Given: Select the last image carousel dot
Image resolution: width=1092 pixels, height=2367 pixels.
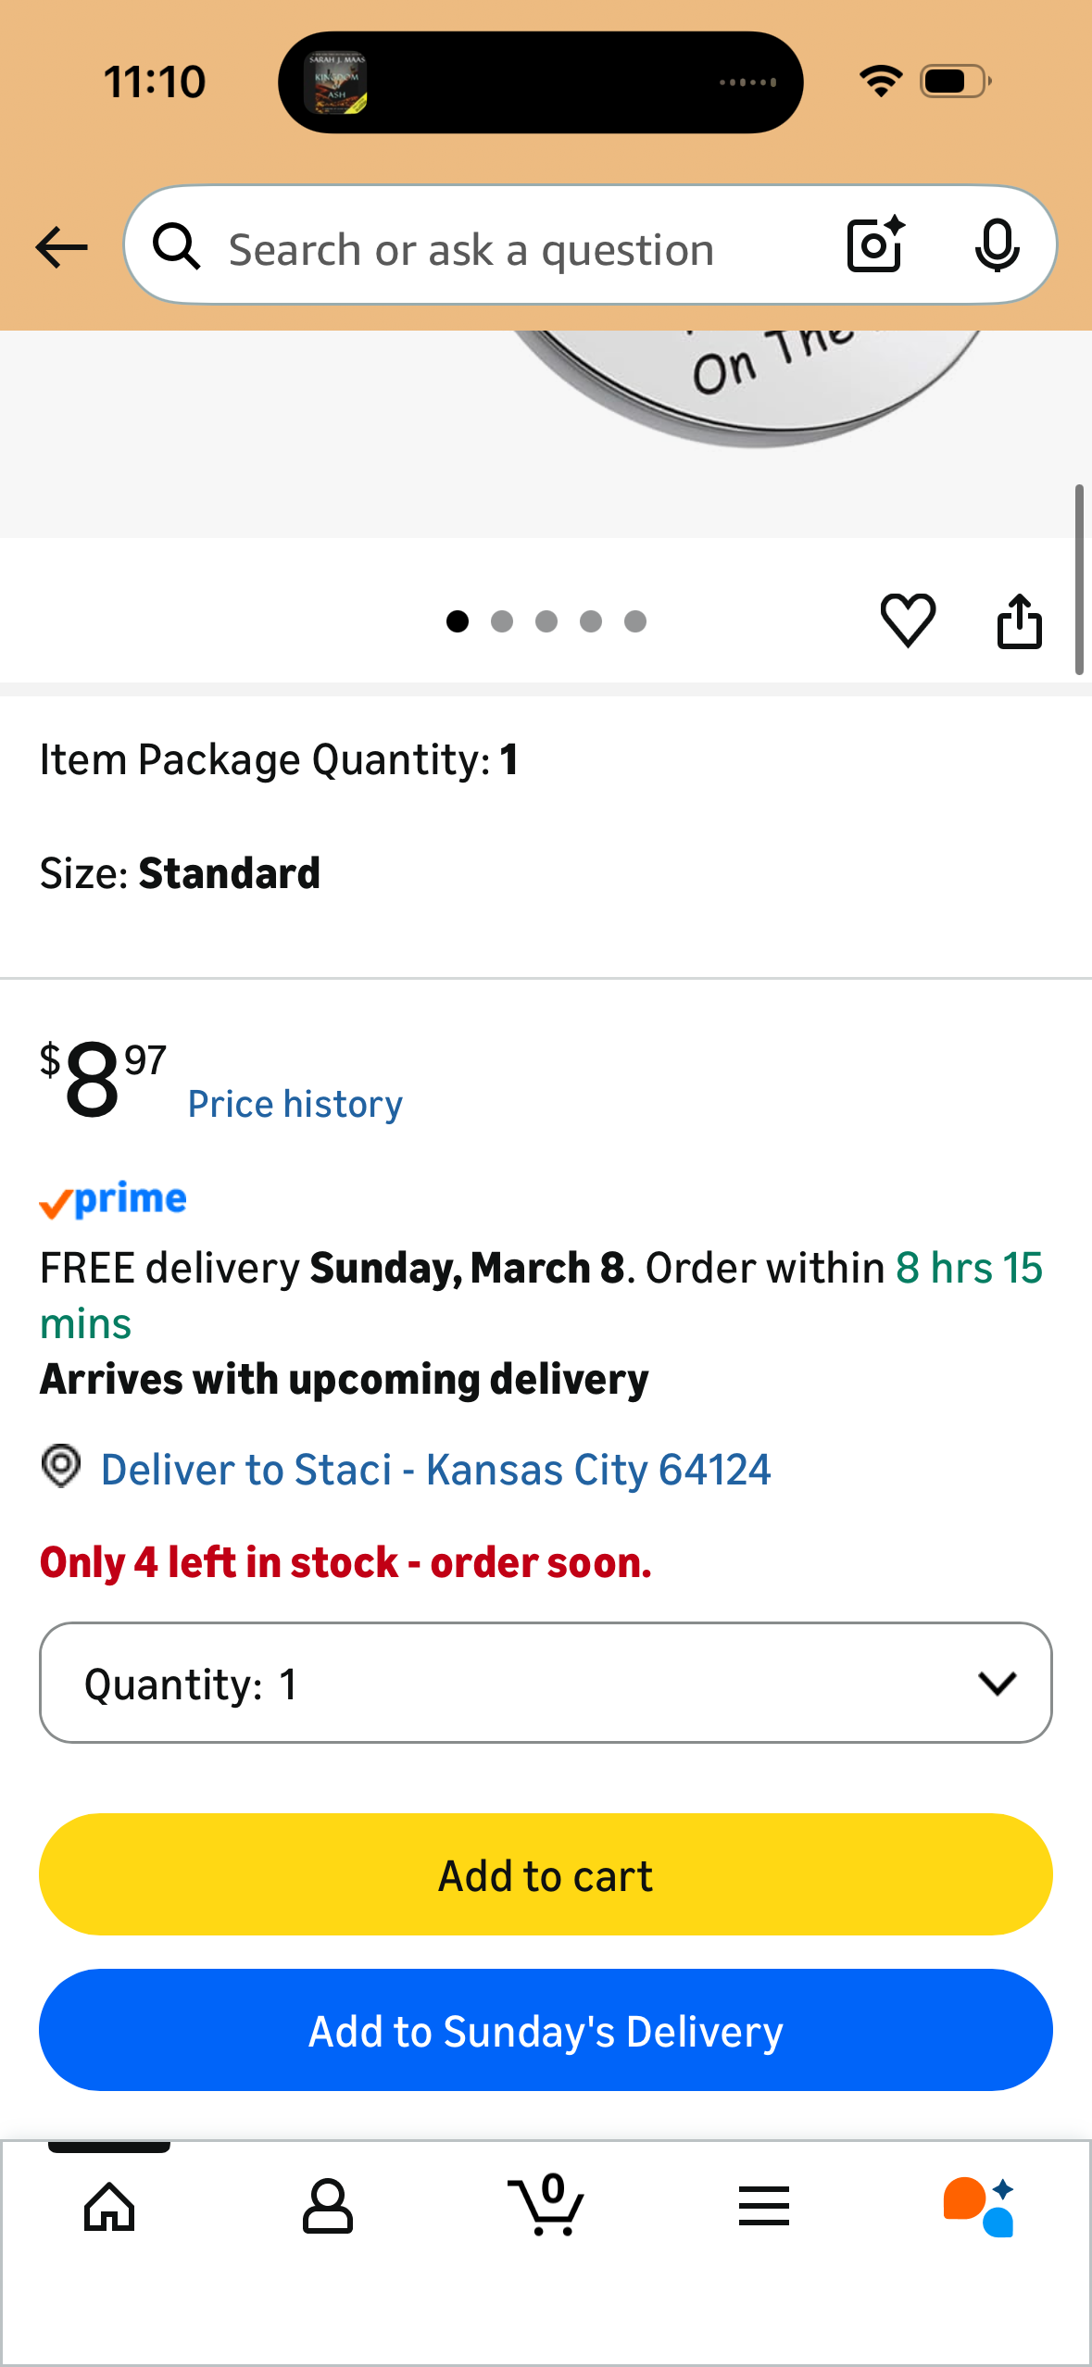Looking at the screenshot, I should pos(635,621).
